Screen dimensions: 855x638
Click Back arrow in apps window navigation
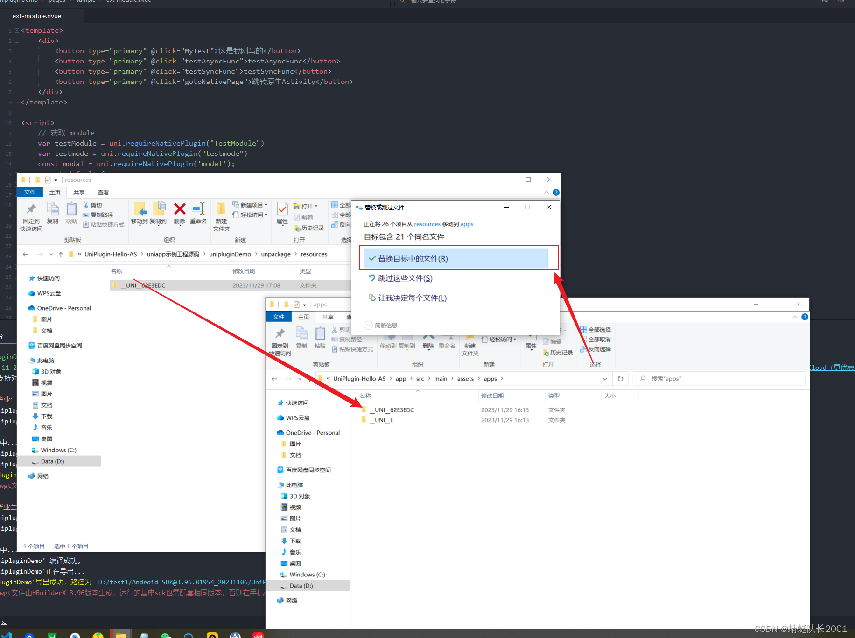274,379
